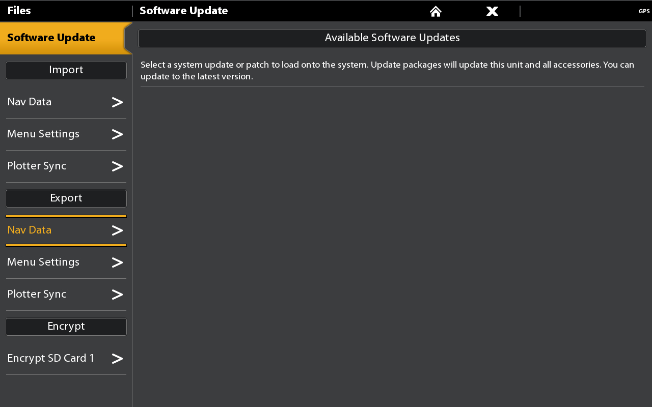This screenshot has height=407, width=652.
Task: Choose Encrypt SD Card 1
Action: (66, 359)
